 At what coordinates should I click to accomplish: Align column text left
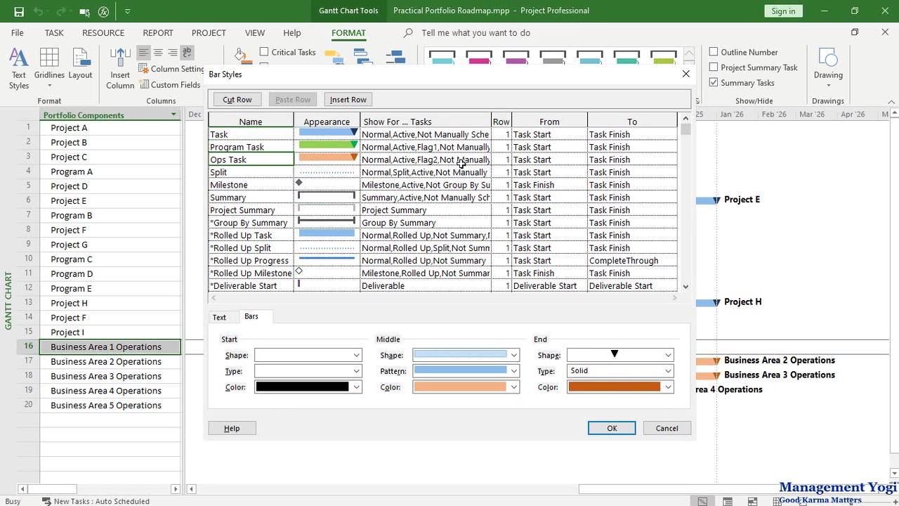143,53
